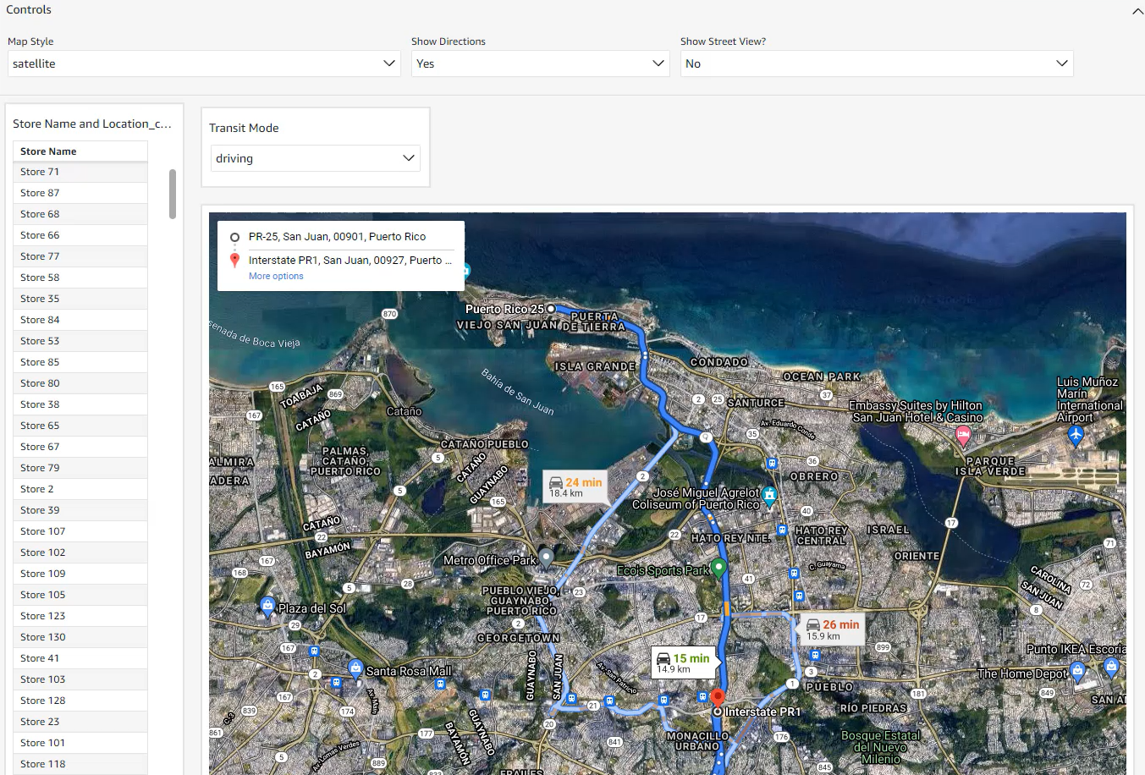
Task: Select Store 66 in the list
Action: tap(80, 235)
